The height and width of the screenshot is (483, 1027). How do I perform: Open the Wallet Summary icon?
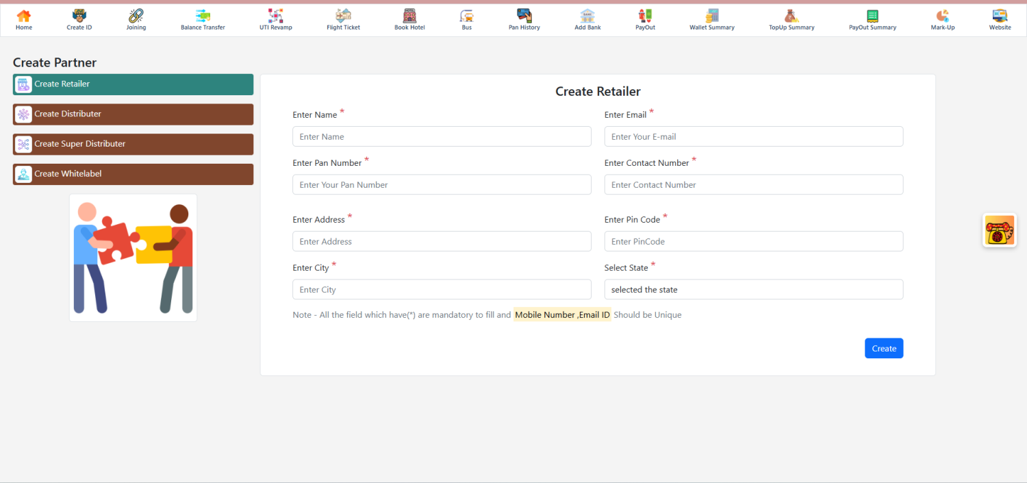pyautogui.click(x=712, y=15)
